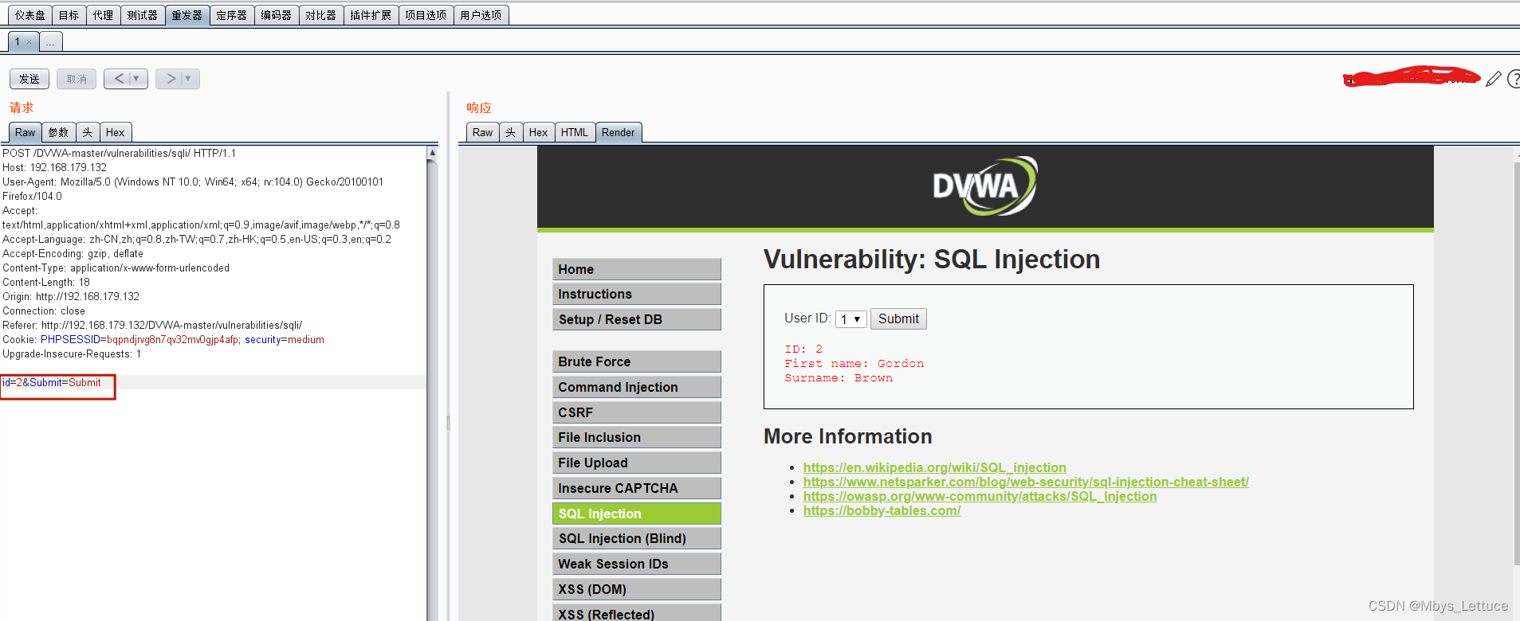This screenshot has height=621, width=1520.
Task: Open Home in DVWA menu
Action: click(x=637, y=269)
